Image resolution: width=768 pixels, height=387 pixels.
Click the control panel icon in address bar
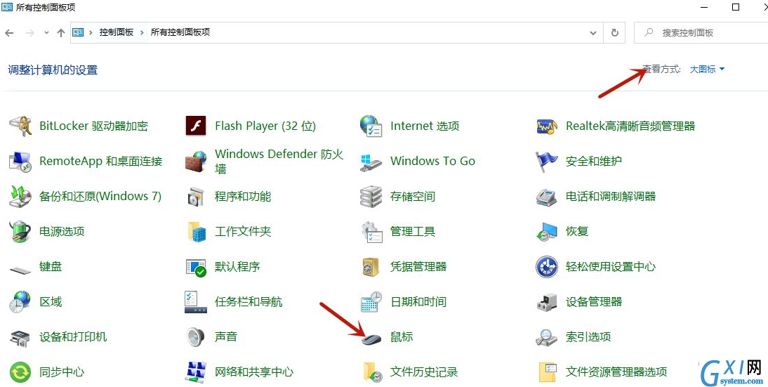(x=78, y=32)
